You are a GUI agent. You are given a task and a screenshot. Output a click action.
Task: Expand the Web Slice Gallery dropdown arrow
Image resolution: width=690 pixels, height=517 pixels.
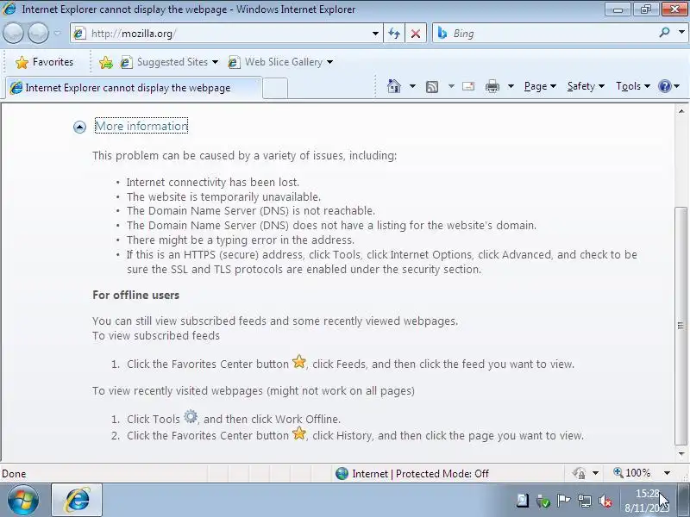[330, 62]
